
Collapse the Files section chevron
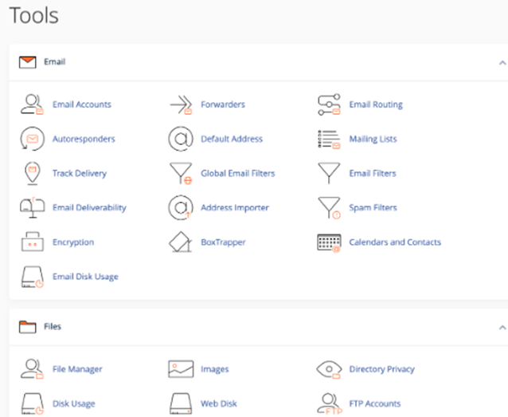pyautogui.click(x=502, y=328)
